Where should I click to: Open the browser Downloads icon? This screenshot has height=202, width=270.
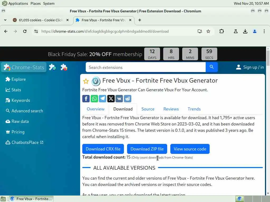(245, 31)
